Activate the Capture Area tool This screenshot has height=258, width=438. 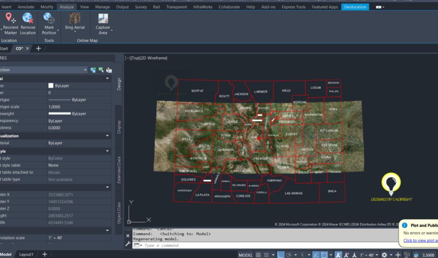(x=103, y=21)
